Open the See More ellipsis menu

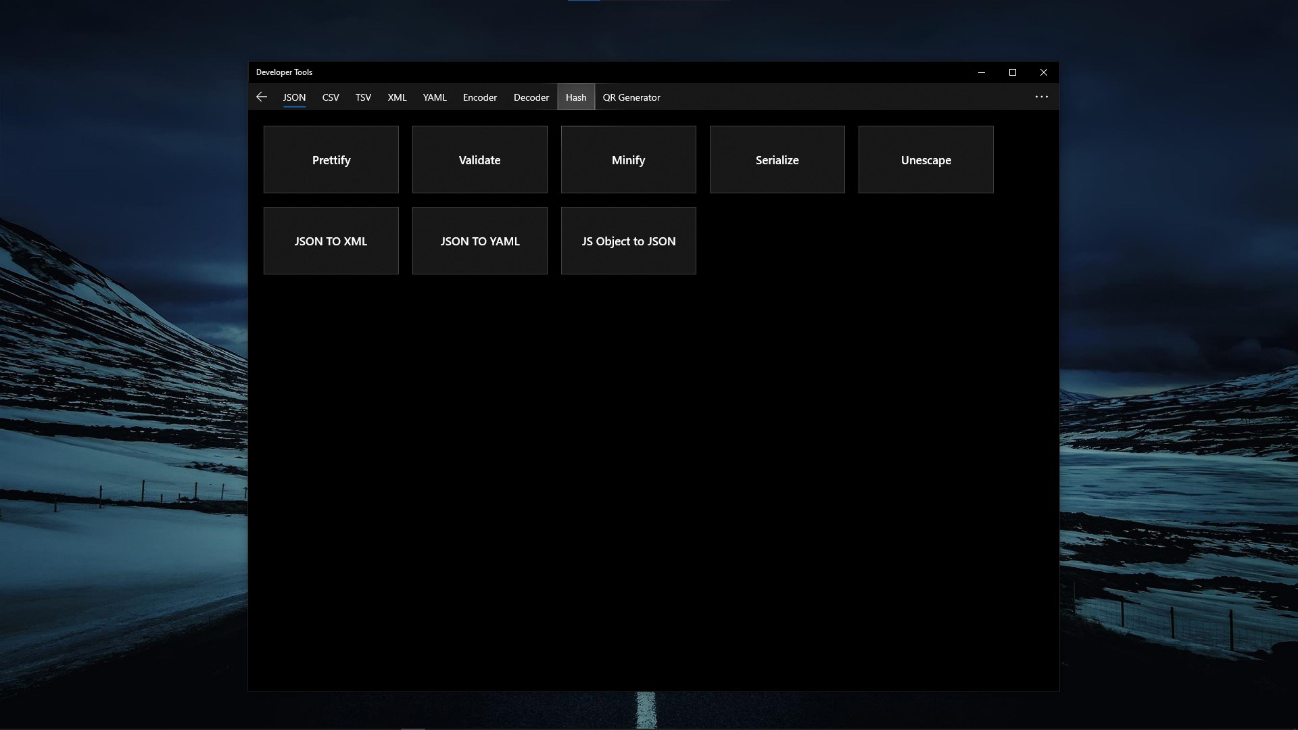(1041, 97)
